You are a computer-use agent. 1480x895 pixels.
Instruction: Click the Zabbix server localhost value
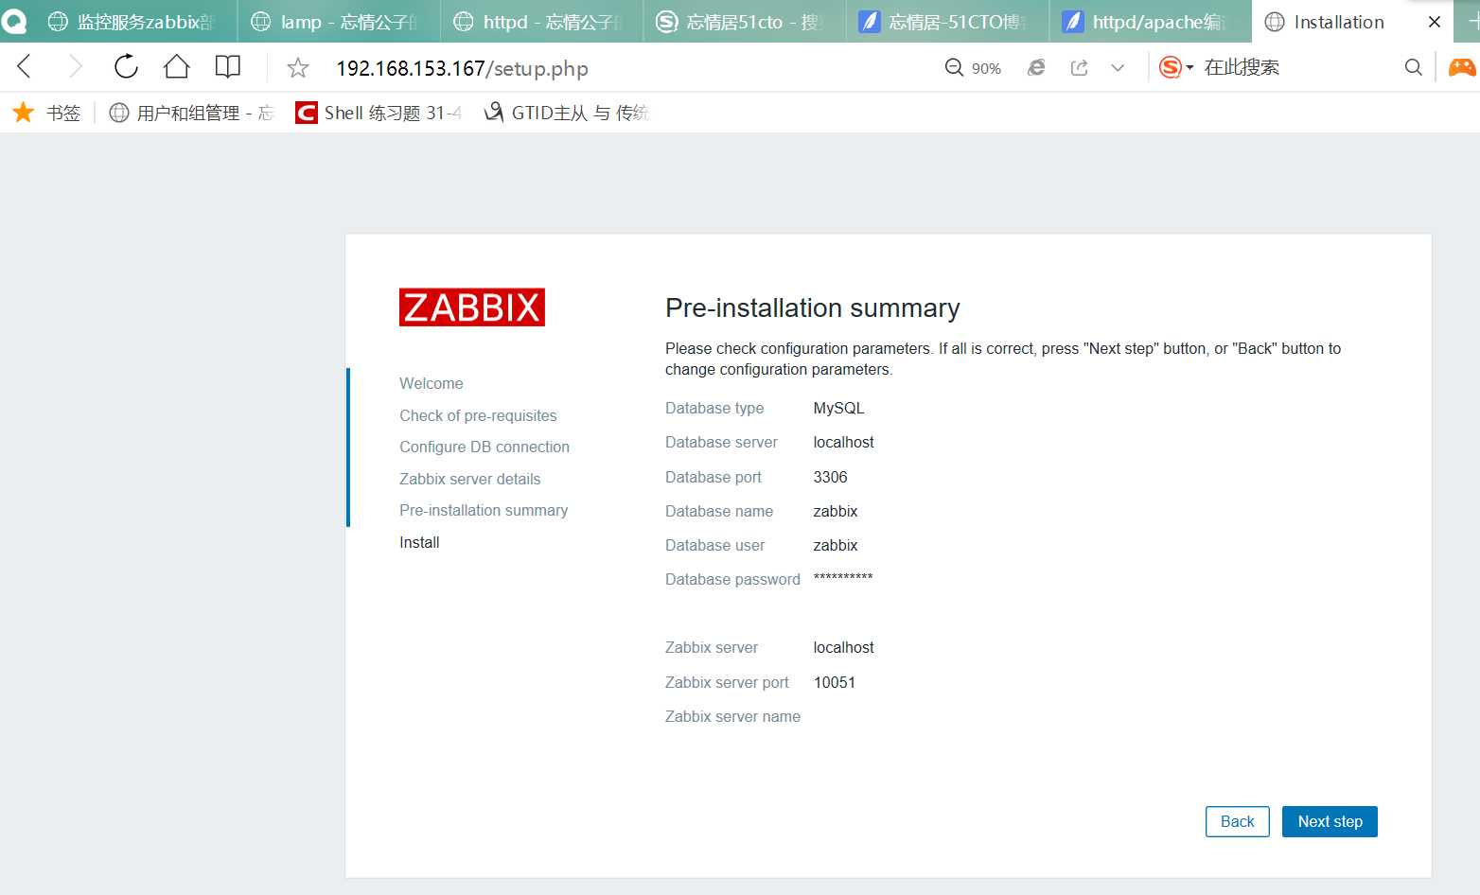(843, 647)
